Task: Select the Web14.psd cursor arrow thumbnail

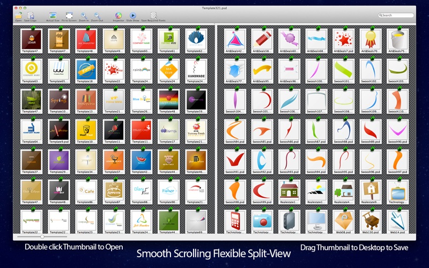Action: (397, 222)
